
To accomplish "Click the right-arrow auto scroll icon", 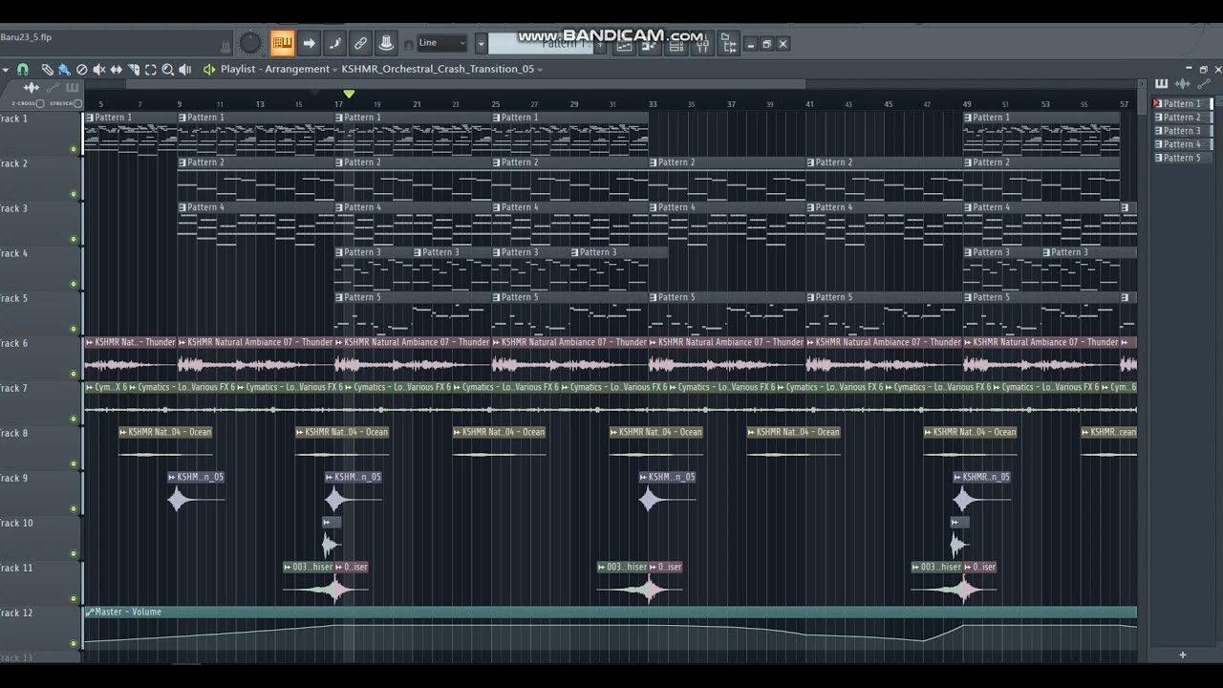I will [309, 43].
